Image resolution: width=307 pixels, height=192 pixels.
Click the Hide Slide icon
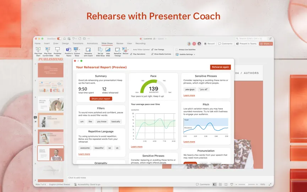108,50
